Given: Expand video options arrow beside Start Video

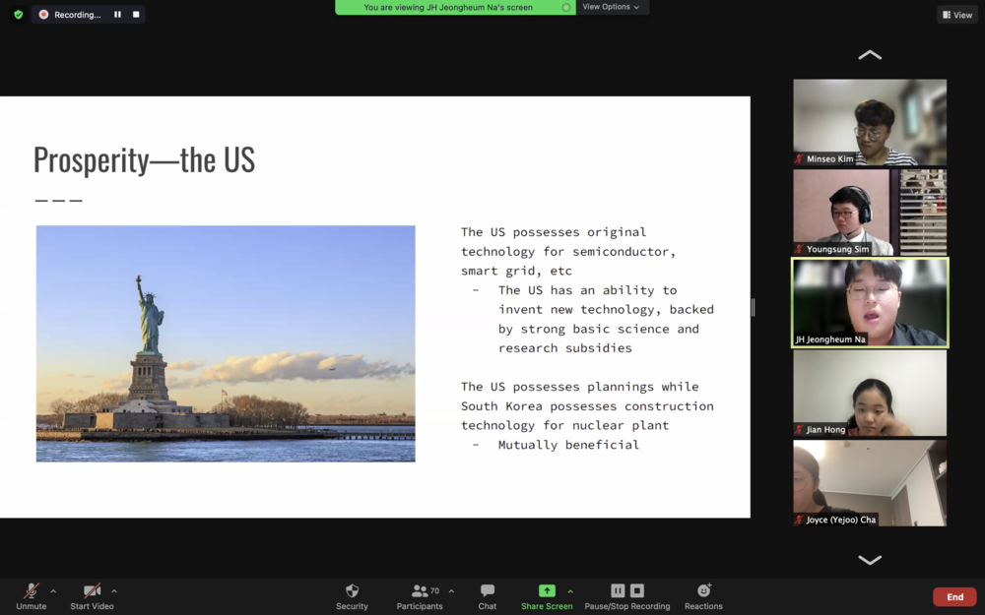Looking at the screenshot, I should (113, 591).
